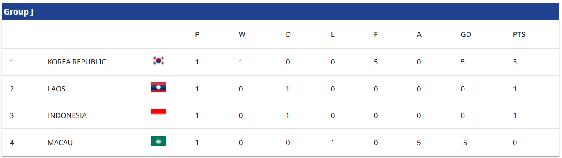This screenshot has height=158, width=562.
Task: Select rank number 4 in table
Action: [12, 143]
